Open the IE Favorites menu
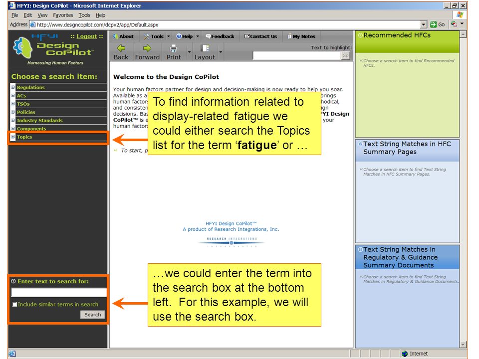This screenshot has width=479, height=359. pyautogui.click(x=63, y=15)
